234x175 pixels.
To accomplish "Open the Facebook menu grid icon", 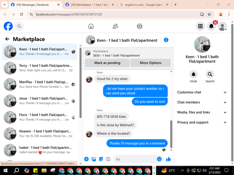I will pyautogui.click(x=200, y=26).
